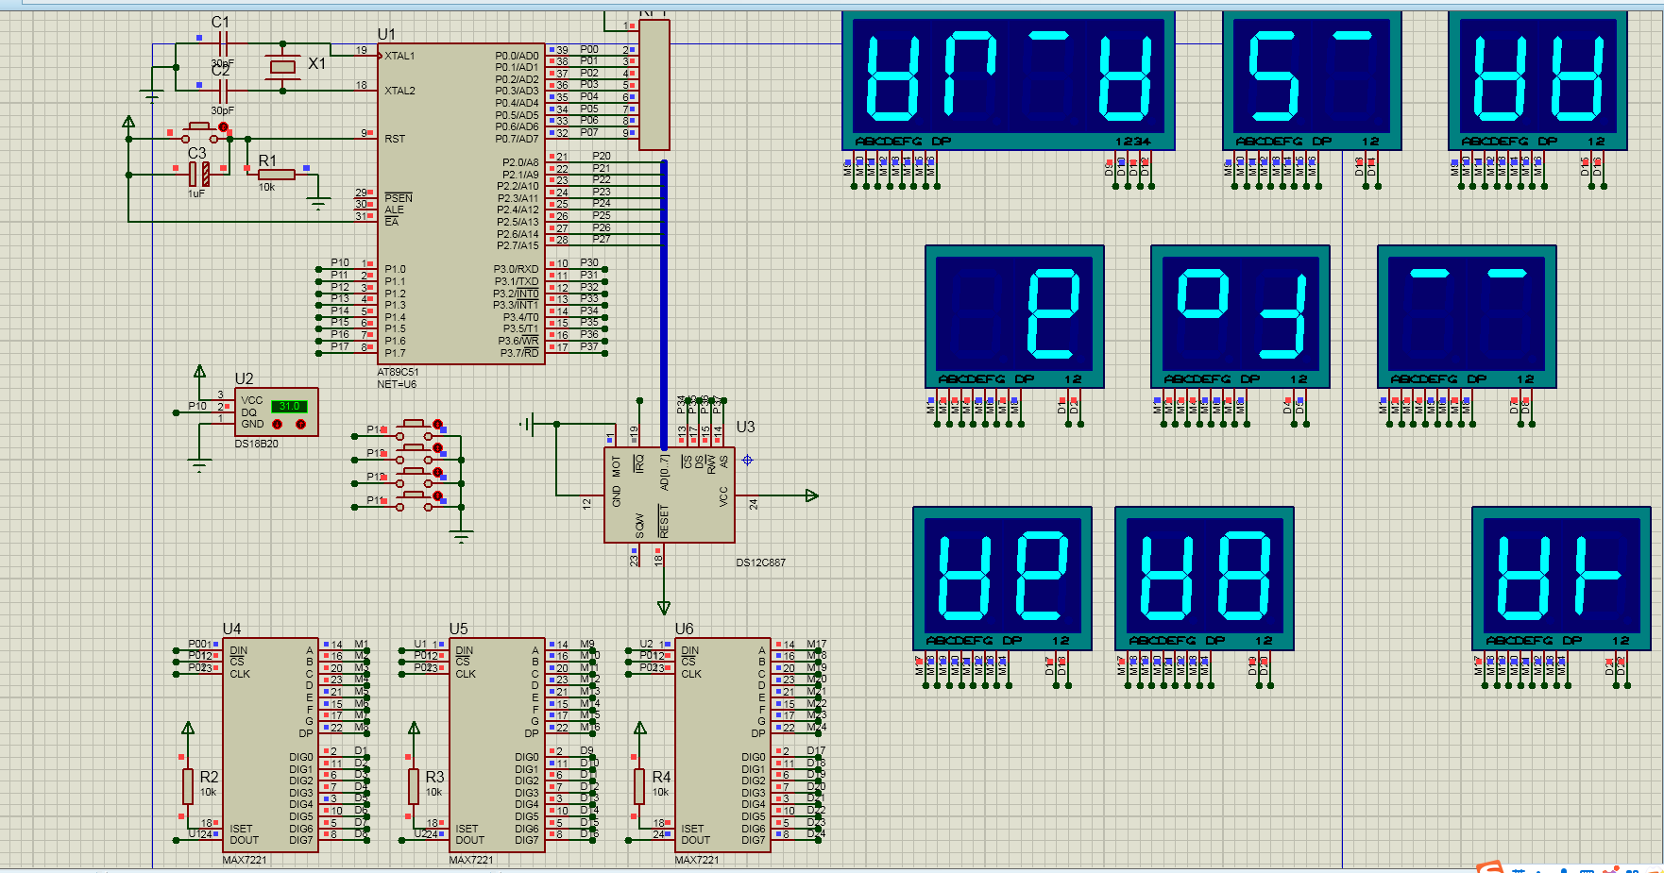This screenshot has height=873, width=1664.
Task: Select the U5 MAX7221 driver chip
Action: 497,745
